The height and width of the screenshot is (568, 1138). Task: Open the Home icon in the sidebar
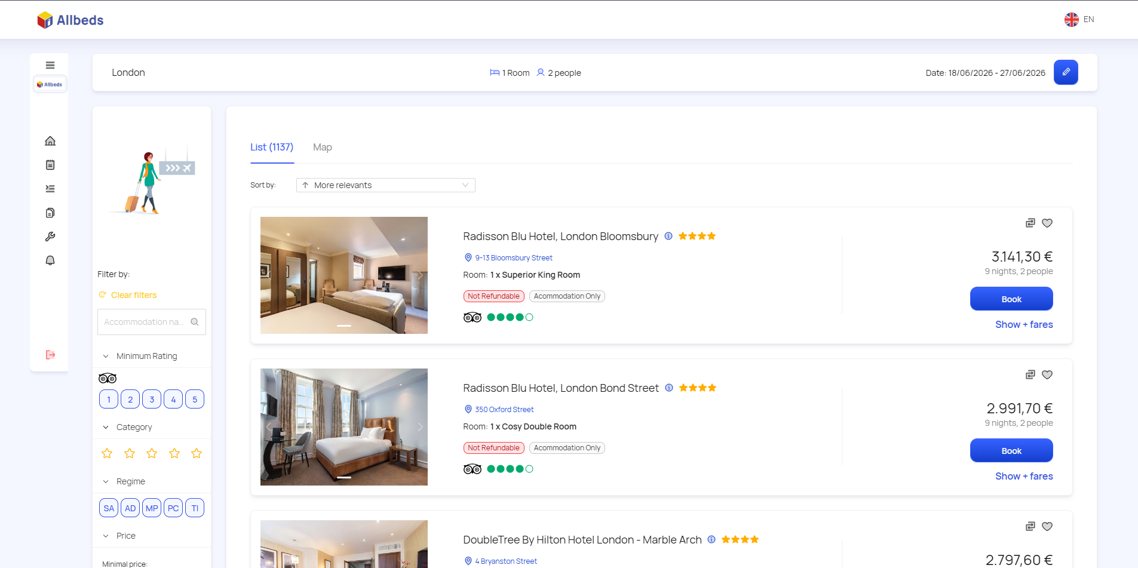50,140
